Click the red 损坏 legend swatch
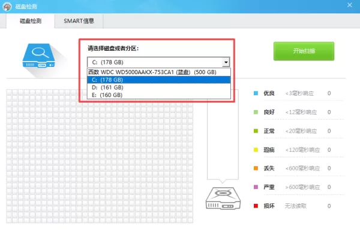Viewport: 360px width, 238px height. pyautogui.click(x=256, y=206)
